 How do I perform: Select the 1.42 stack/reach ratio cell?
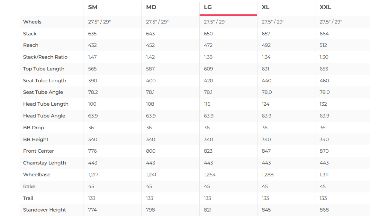point(150,57)
